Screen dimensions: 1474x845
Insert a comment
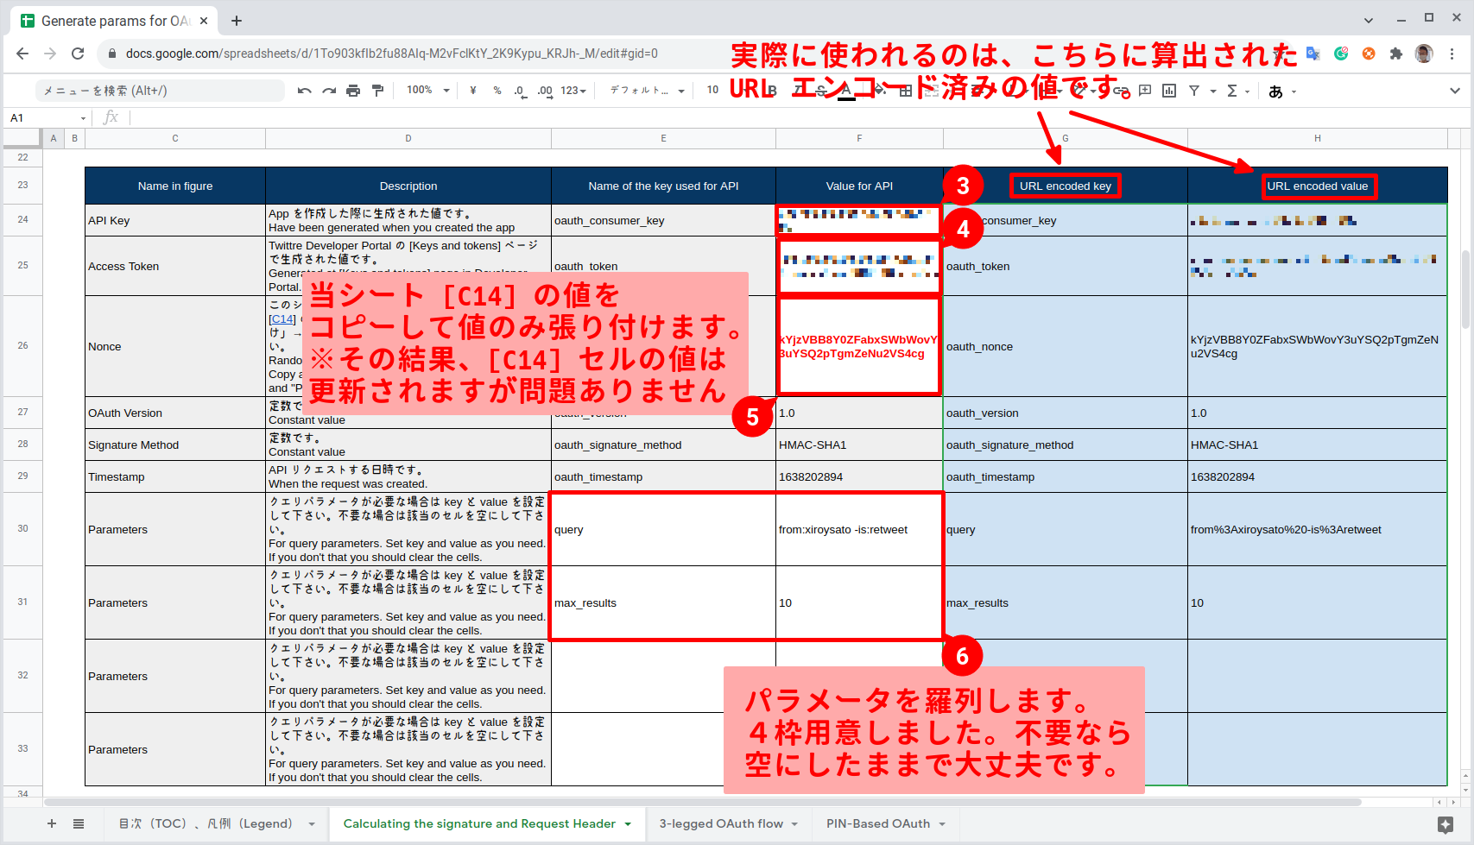click(1143, 90)
